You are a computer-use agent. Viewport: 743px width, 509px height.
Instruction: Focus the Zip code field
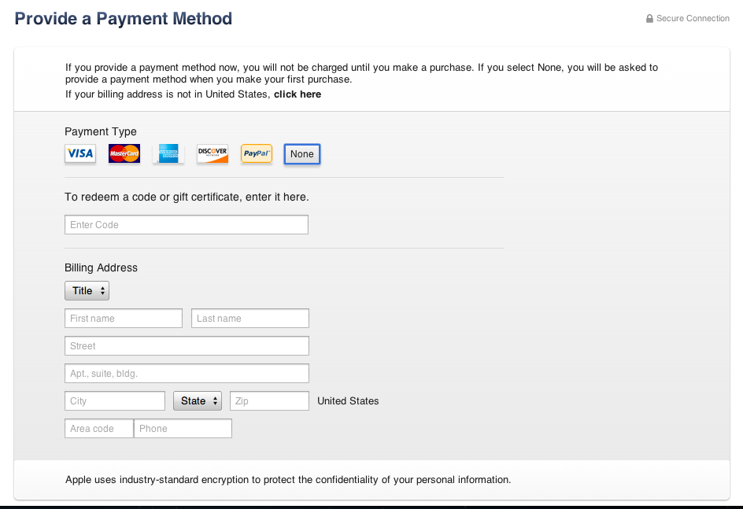click(x=269, y=401)
